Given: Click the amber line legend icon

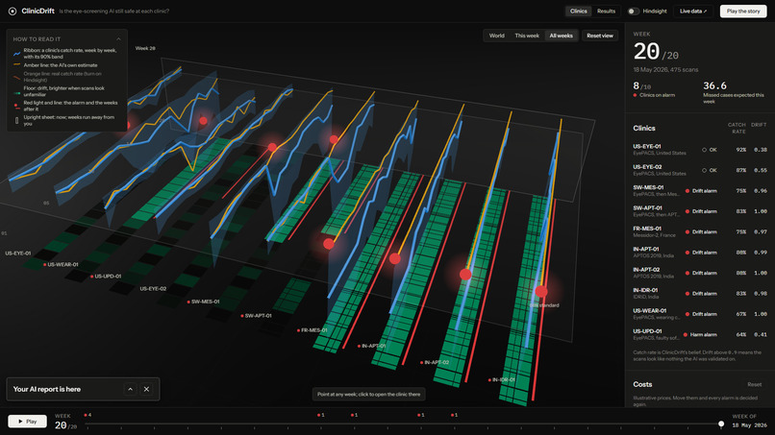Looking at the screenshot, I should tap(16, 65).
